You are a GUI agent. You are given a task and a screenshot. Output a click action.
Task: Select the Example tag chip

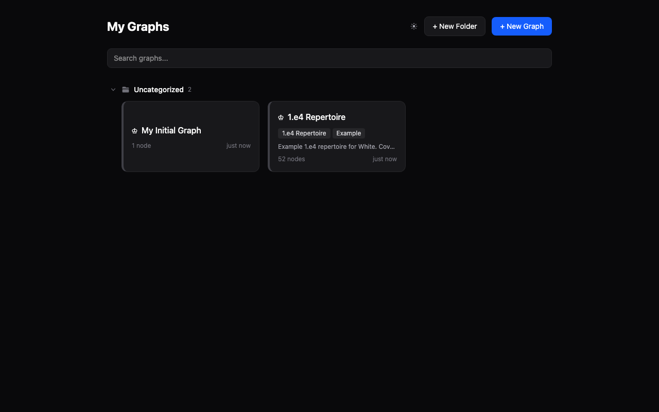click(349, 133)
